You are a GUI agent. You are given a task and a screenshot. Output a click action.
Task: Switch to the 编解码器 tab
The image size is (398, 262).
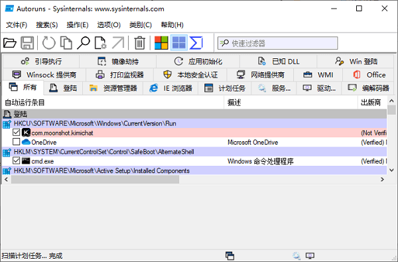pyautogui.click(x=367, y=88)
